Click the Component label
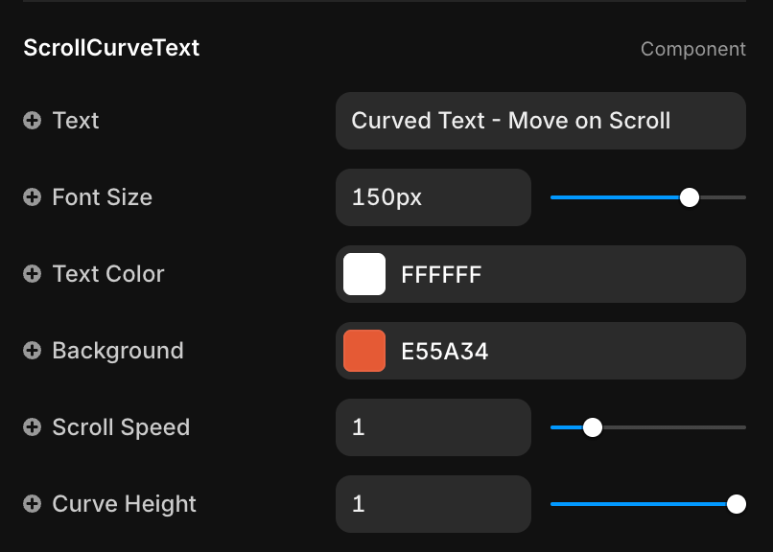Viewport: 773px width, 552px height. pyautogui.click(x=692, y=49)
